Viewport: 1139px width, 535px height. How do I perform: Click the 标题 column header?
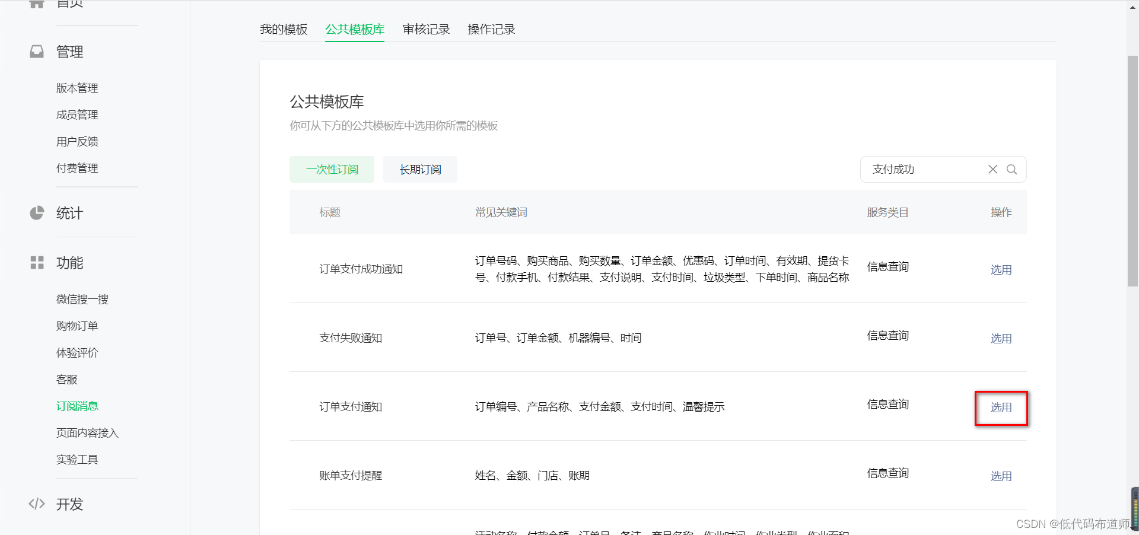[330, 212]
